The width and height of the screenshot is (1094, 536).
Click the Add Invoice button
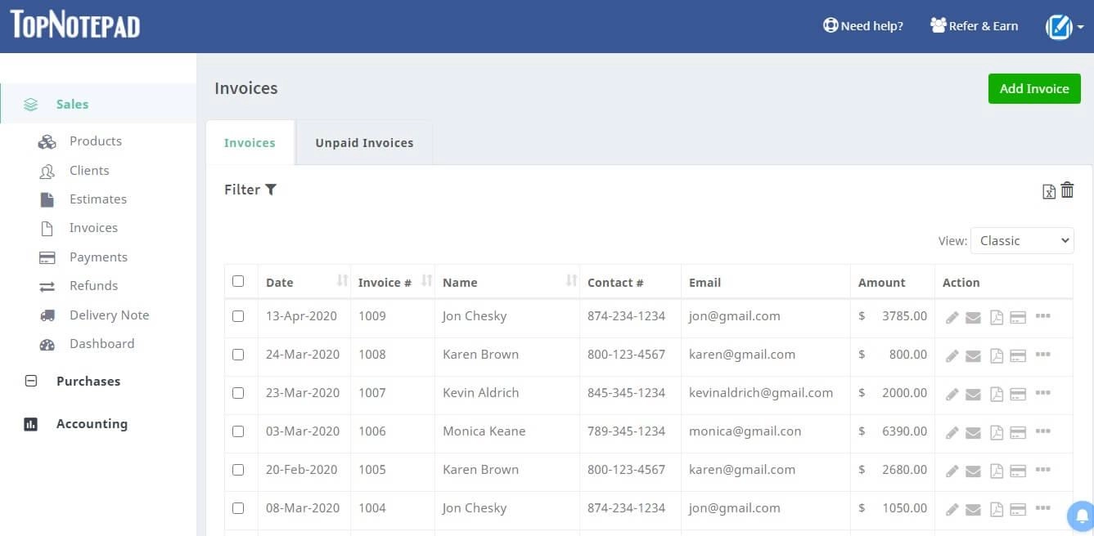(1034, 88)
